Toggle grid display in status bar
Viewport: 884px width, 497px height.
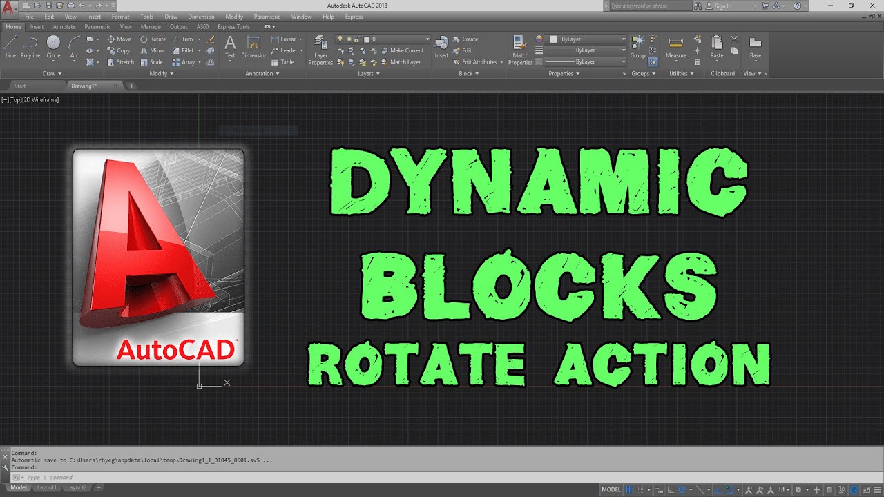[x=628, y=489]
